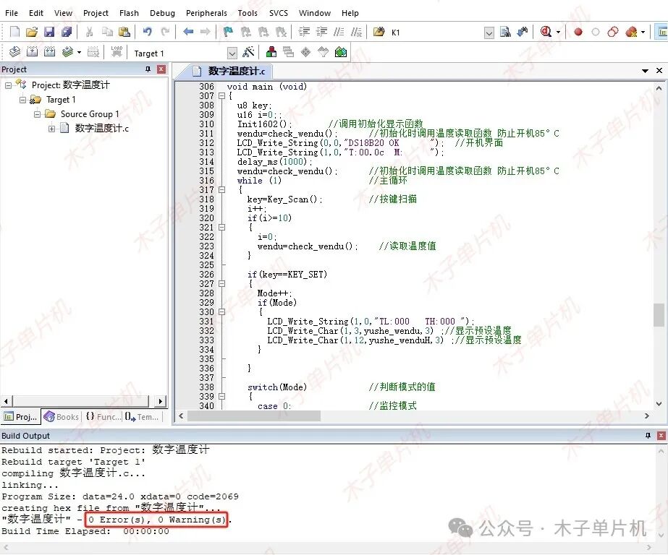Expand the 数字温度计.c file node
The image size is (668, 555).
pos(52,129)
